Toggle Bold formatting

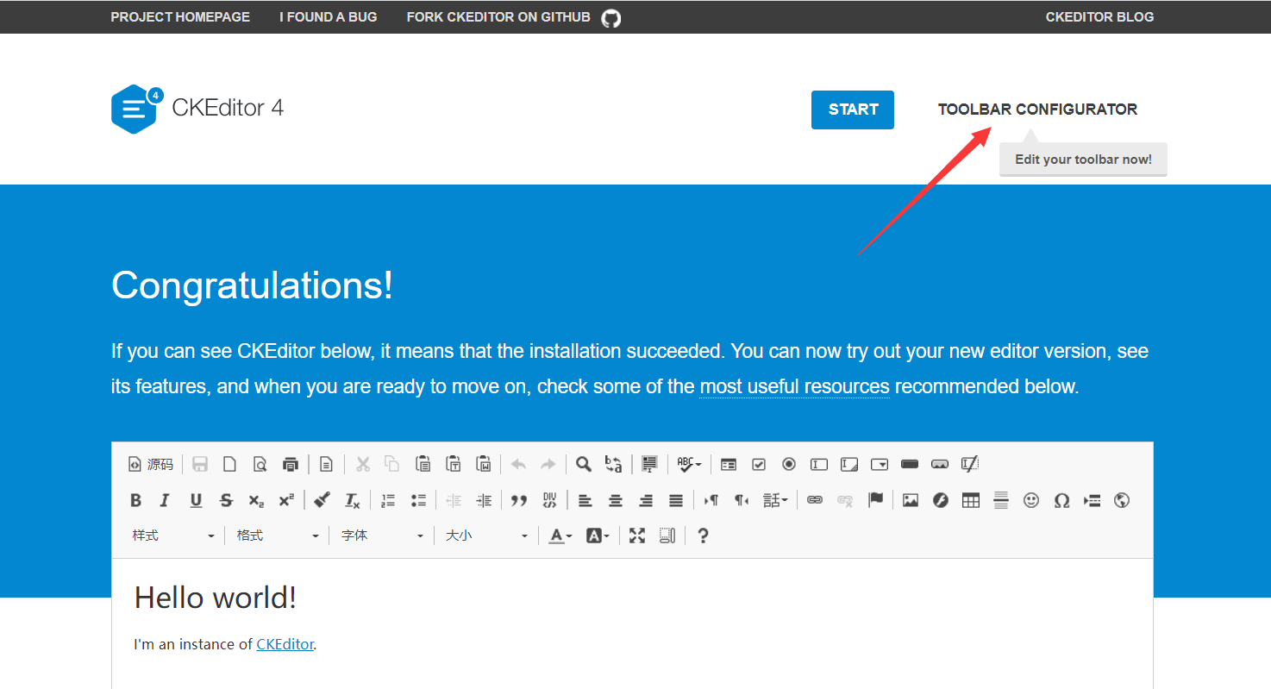click(x=135, y=500)
